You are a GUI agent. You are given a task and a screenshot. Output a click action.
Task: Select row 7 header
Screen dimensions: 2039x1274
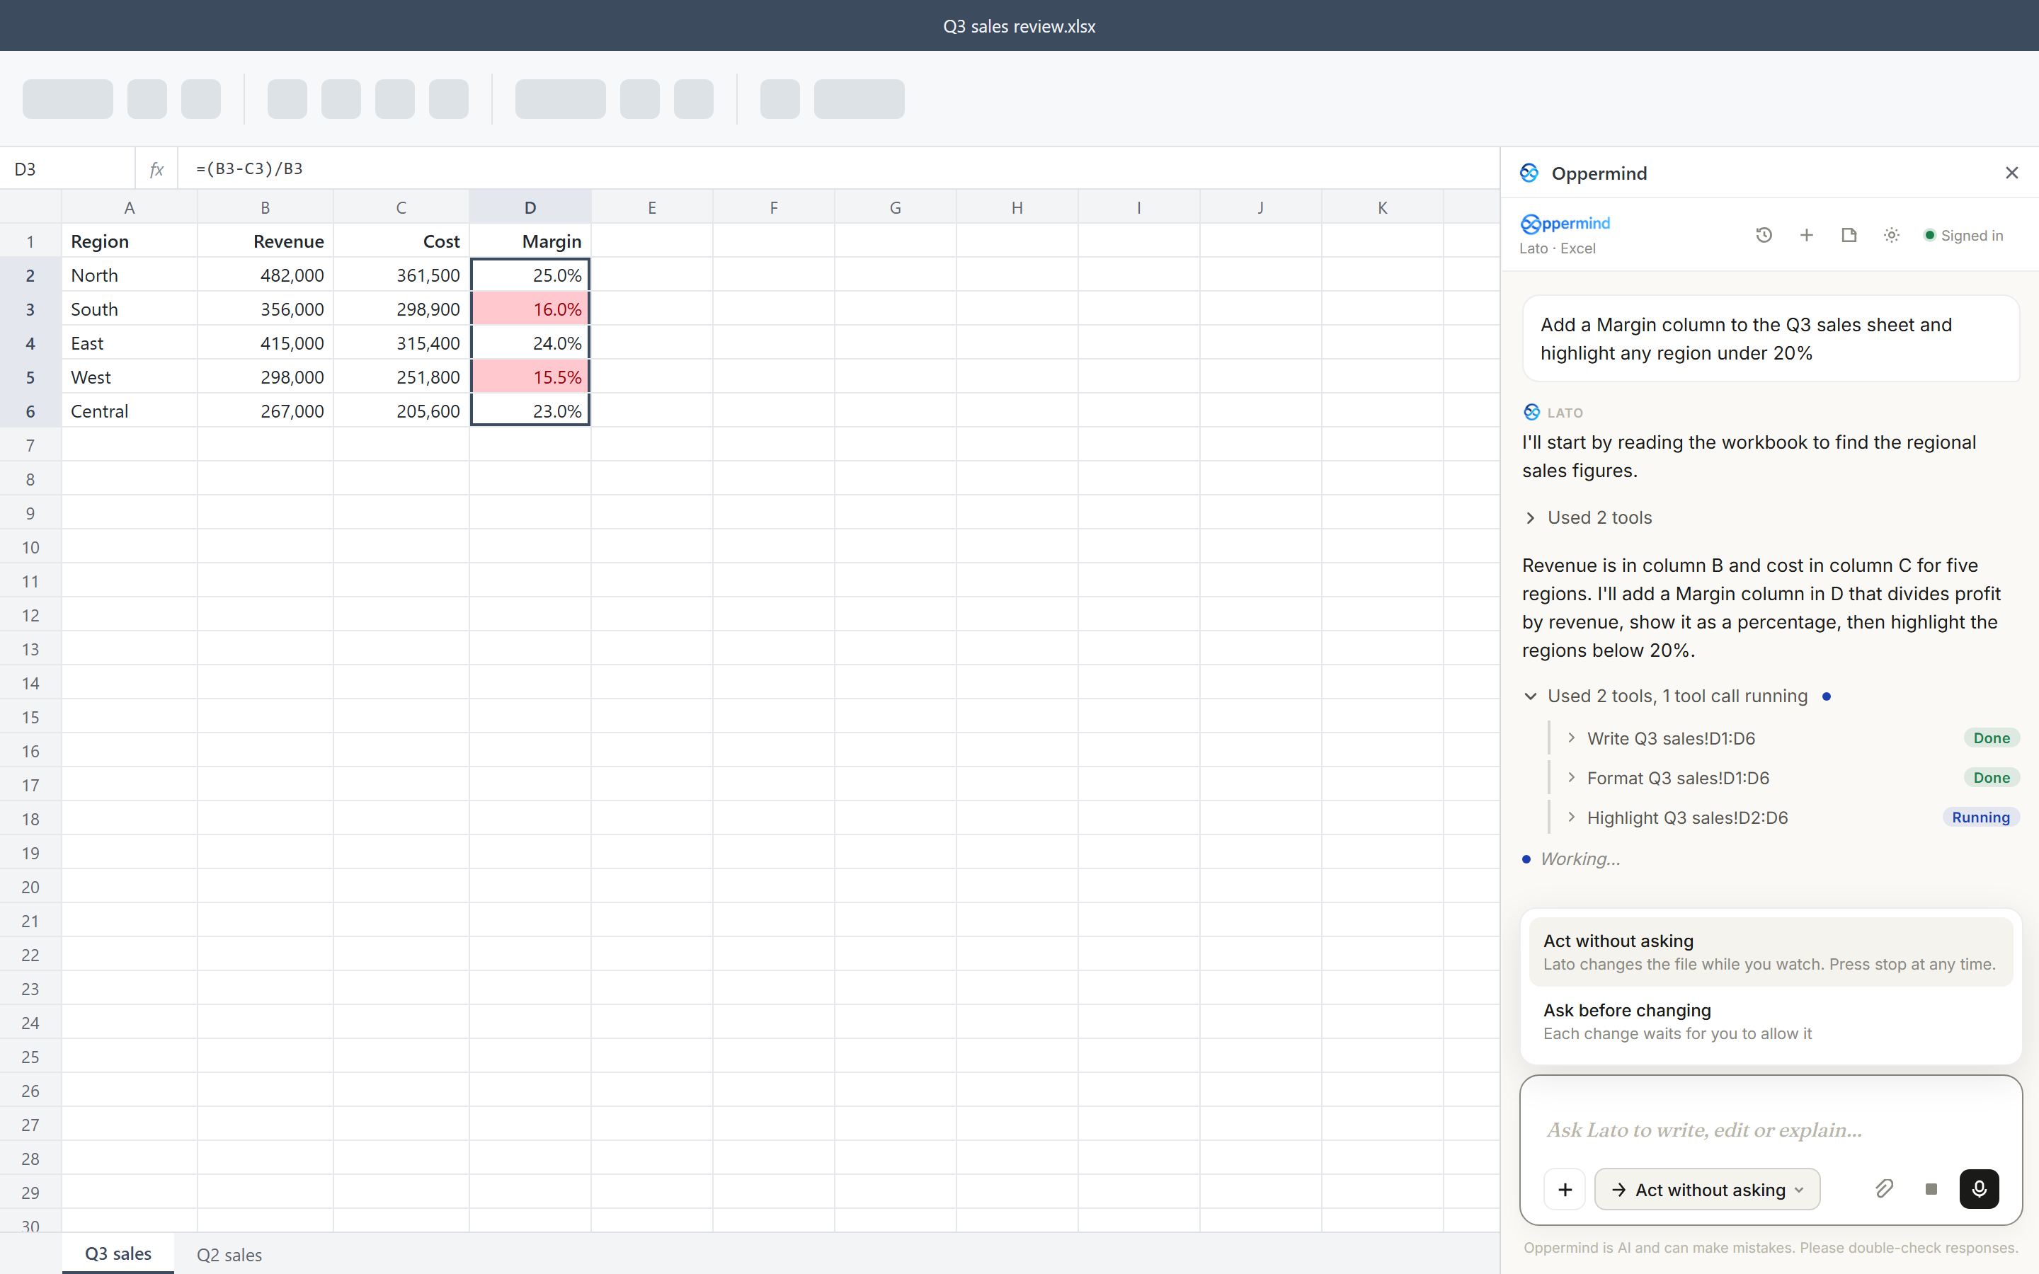click(x=30, y=445)
